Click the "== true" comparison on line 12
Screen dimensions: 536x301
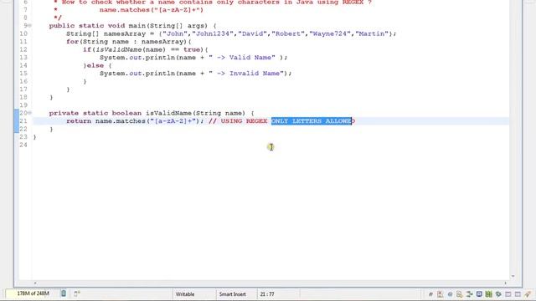click(185, 49)
